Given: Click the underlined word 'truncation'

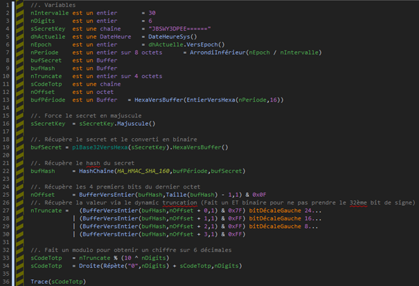Looking at the screenshot, I should pos(179,203).
